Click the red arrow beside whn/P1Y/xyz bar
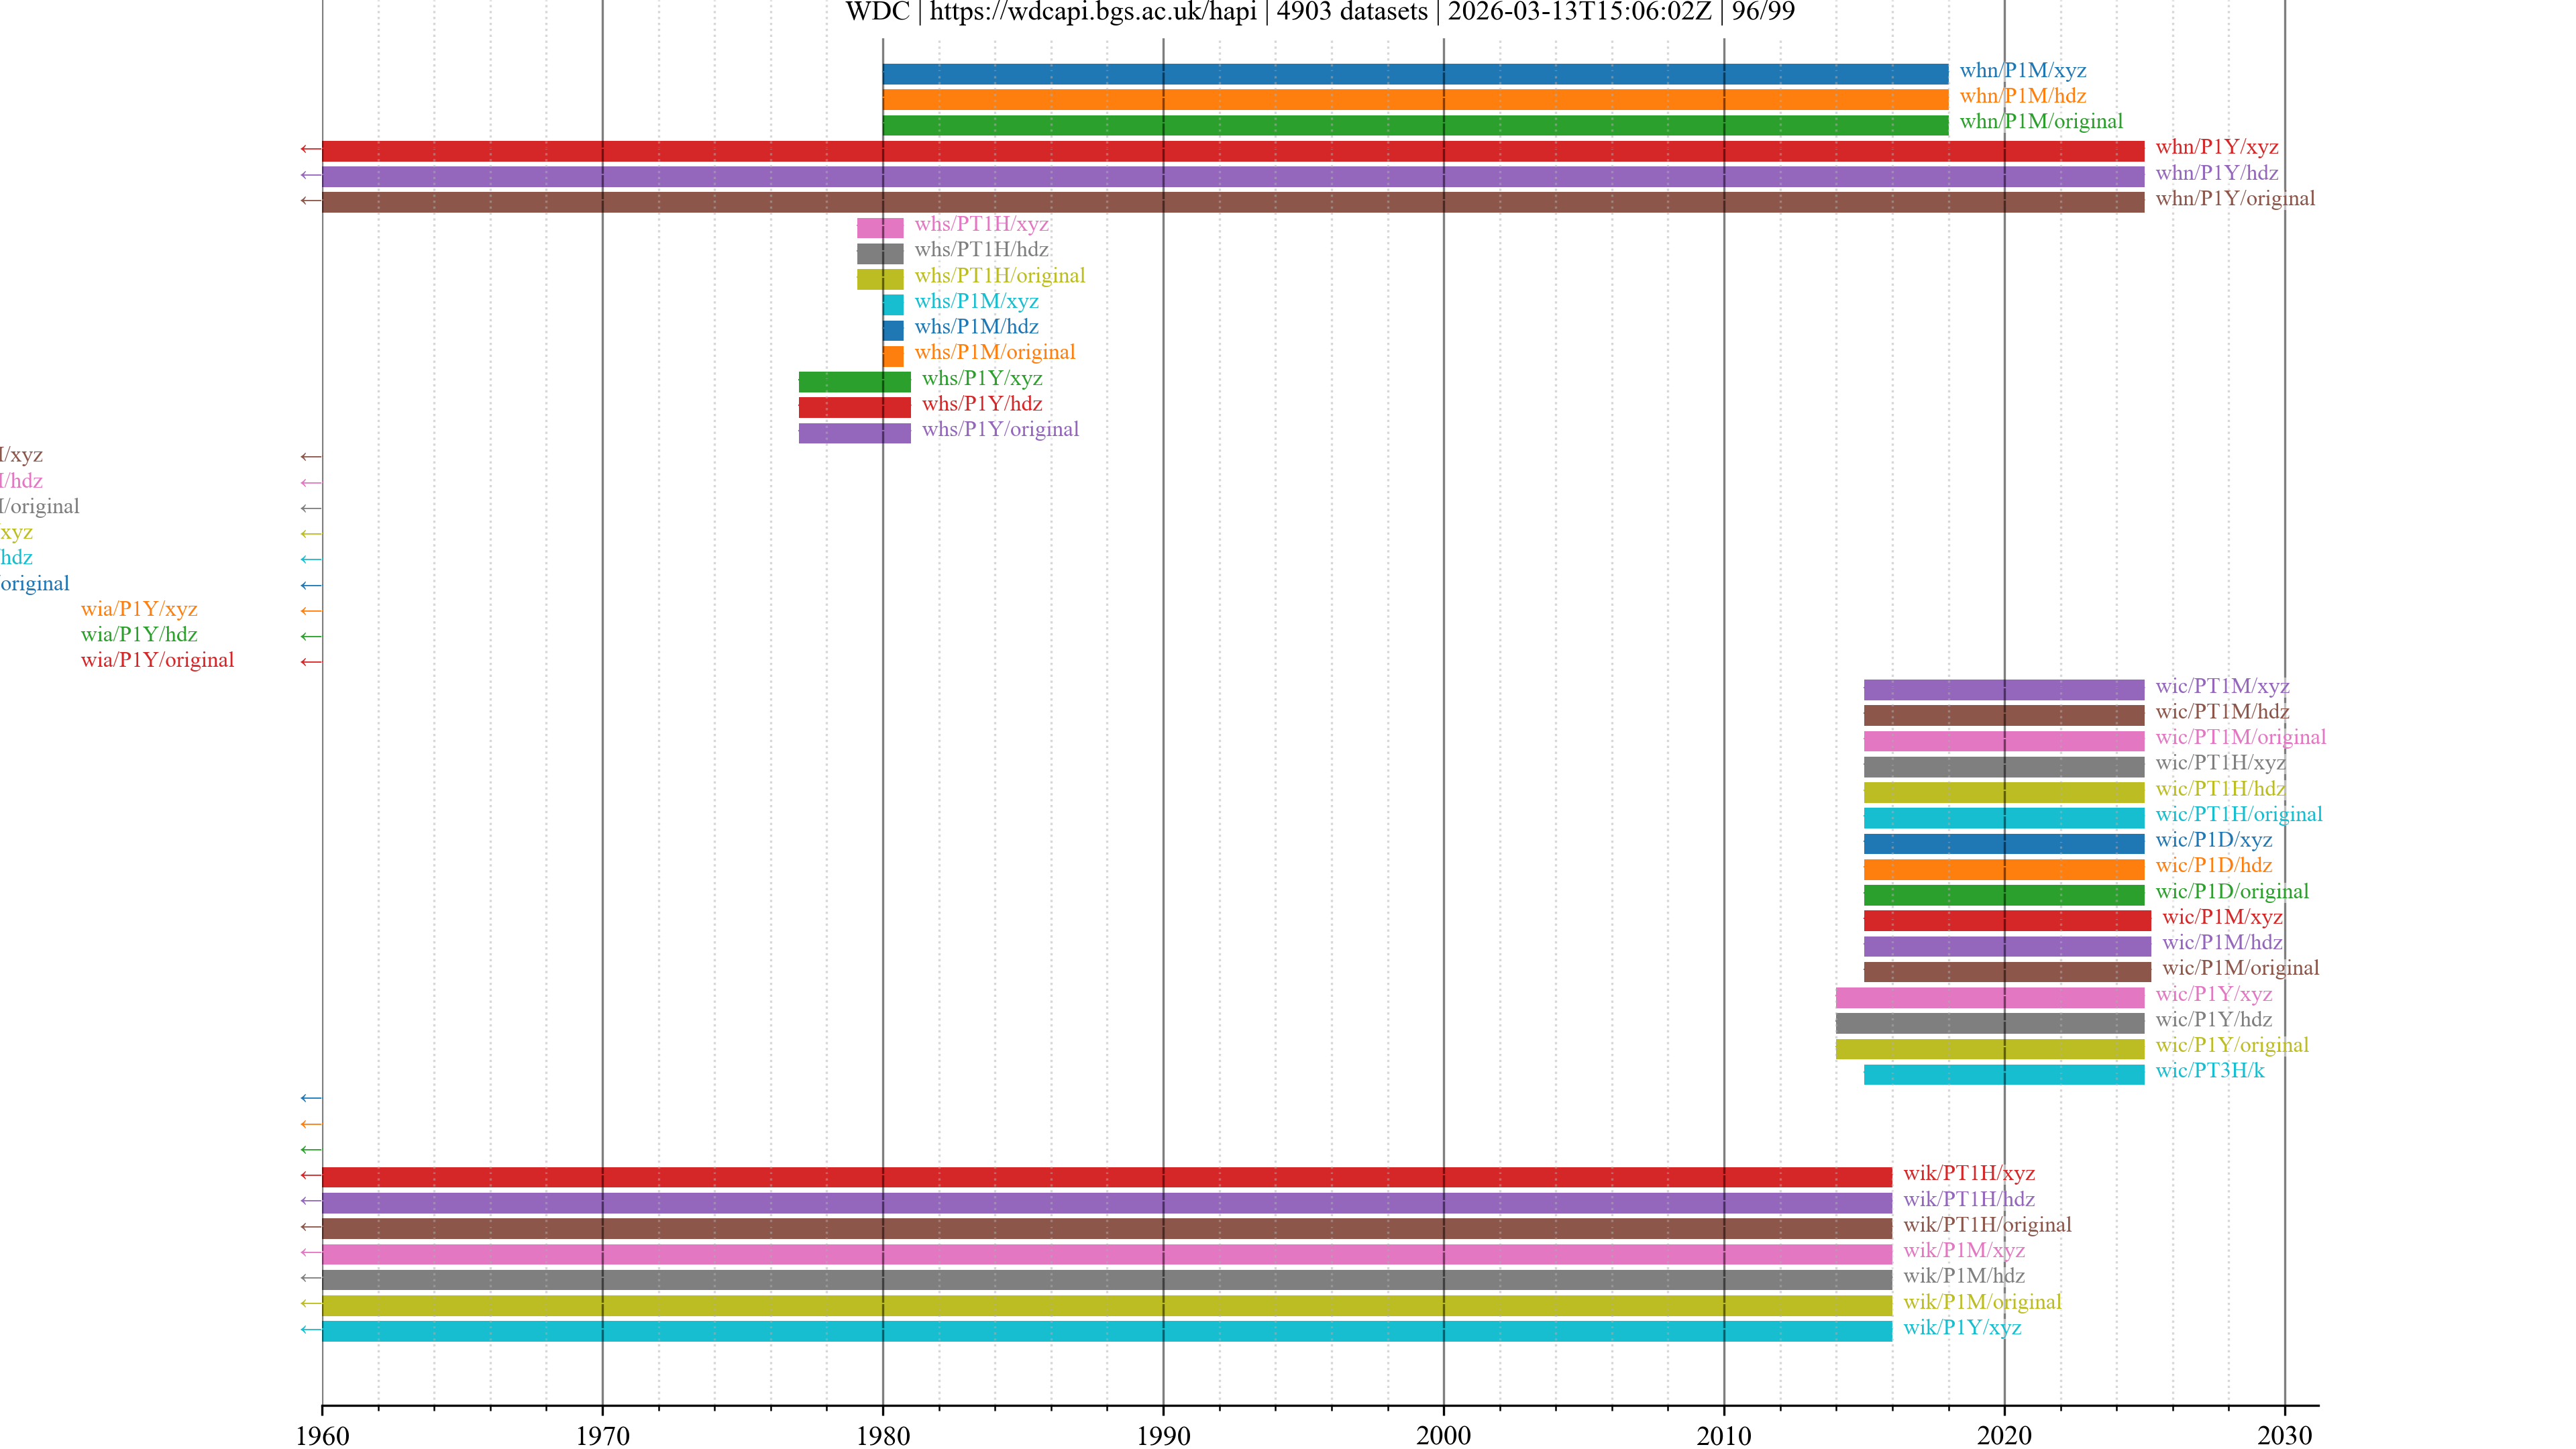This screenshot has width=2576, height=1449. pos(311,150)
